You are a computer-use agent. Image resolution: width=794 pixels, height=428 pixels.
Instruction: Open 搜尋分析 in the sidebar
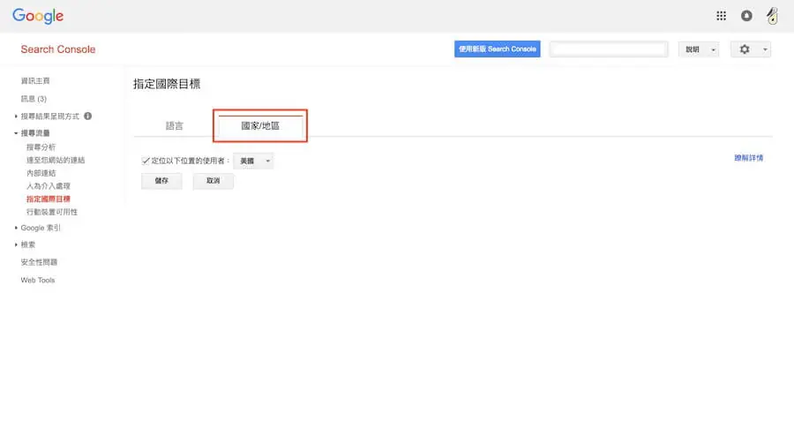pos(41,146)
